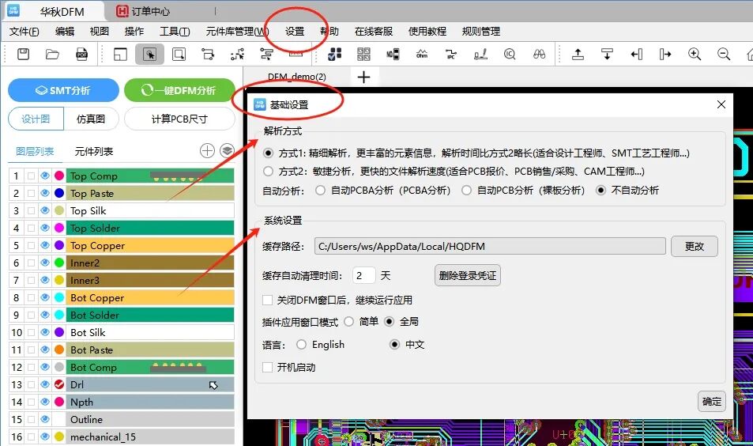The height and width of the screenshot is (446, 753).
Task: Select 方式1 精细解析 radio option
Action: click(x=269, y=153)
